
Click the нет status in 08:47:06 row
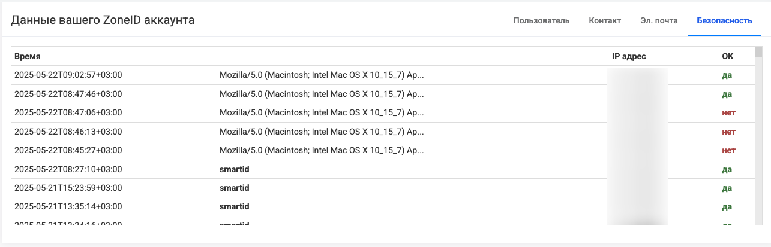(x=728, y=112)
